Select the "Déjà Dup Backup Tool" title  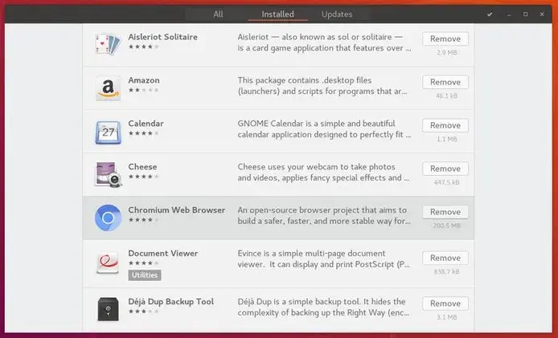(170, 302)
